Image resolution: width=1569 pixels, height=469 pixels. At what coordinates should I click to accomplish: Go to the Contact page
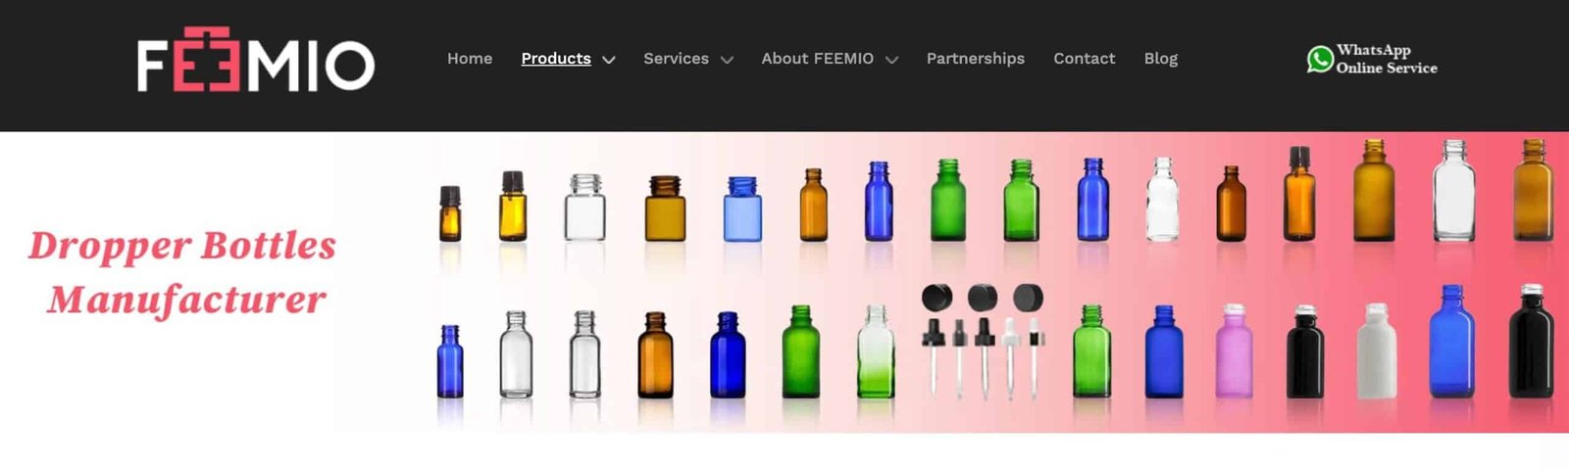(1084, 59)
